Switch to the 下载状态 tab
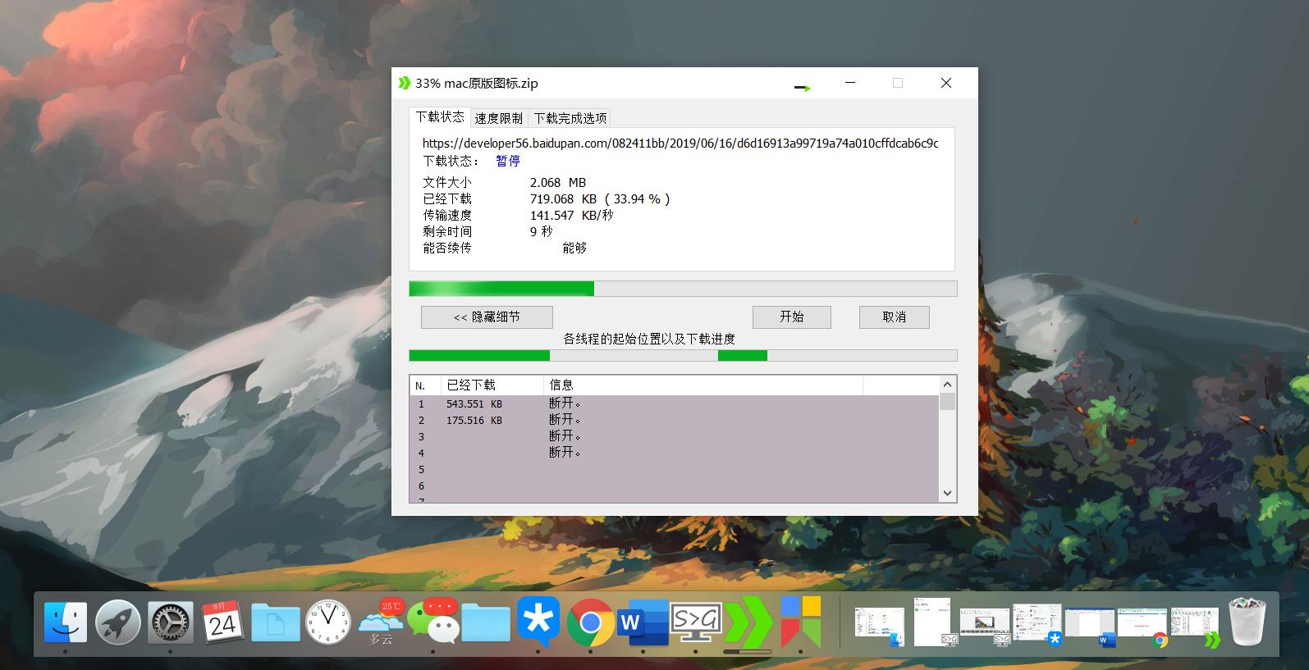The height and width of the screenshot is (670, 1309). coord(440,116)
